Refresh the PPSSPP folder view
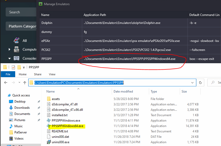Image resolution: width=221 pixels, height=146 pixels. click(200, 83)
